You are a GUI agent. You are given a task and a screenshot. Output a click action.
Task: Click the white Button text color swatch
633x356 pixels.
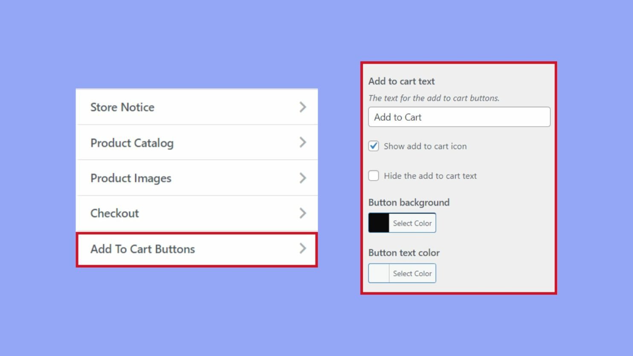coord(379,273)
